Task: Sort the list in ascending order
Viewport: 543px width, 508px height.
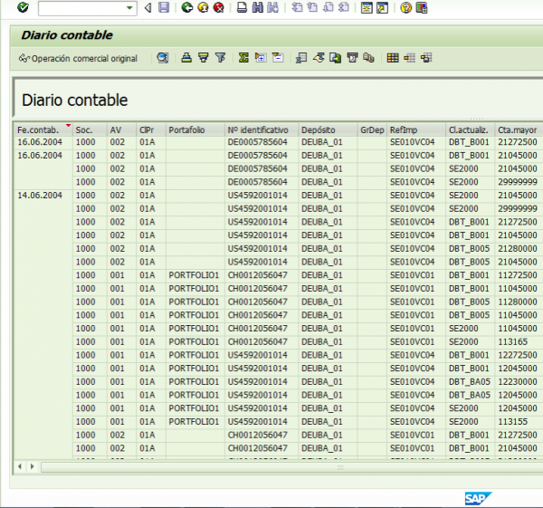Action: click(x=186, y=58)
